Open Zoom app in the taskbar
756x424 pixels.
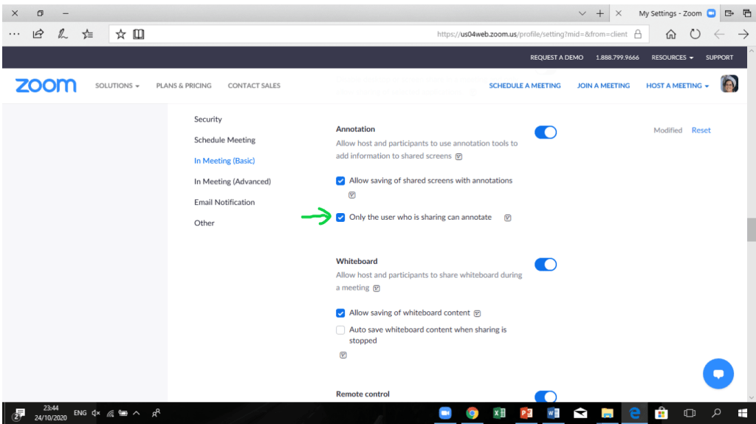(445, 413)
